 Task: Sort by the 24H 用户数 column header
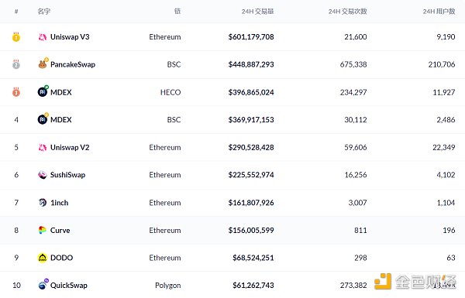pyautogui.click(x=439, y=12)
